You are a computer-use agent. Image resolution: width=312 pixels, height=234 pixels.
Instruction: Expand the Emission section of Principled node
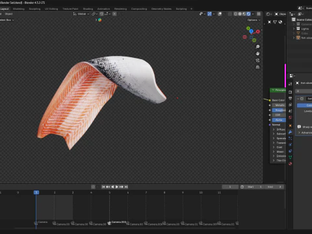click(274, 156)
